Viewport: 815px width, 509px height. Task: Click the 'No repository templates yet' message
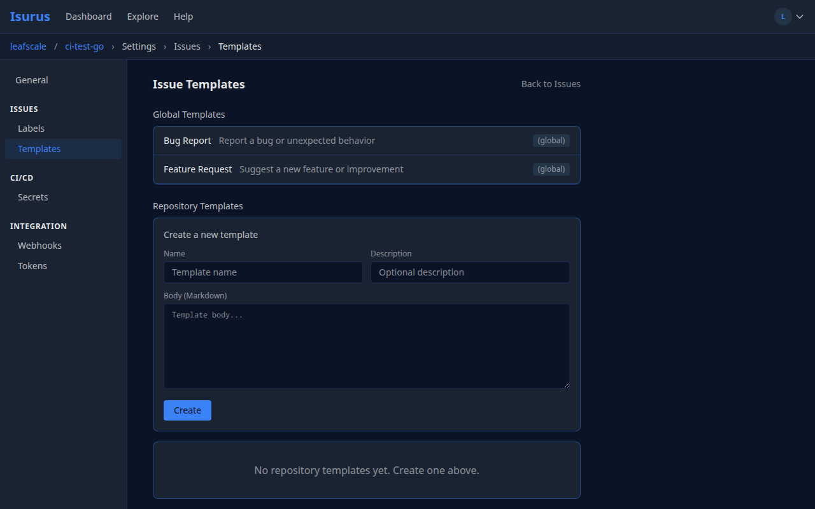(367, 470)
